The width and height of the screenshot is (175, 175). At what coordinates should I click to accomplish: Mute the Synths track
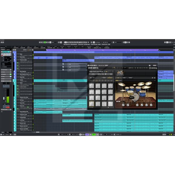[x=17, y=80]
